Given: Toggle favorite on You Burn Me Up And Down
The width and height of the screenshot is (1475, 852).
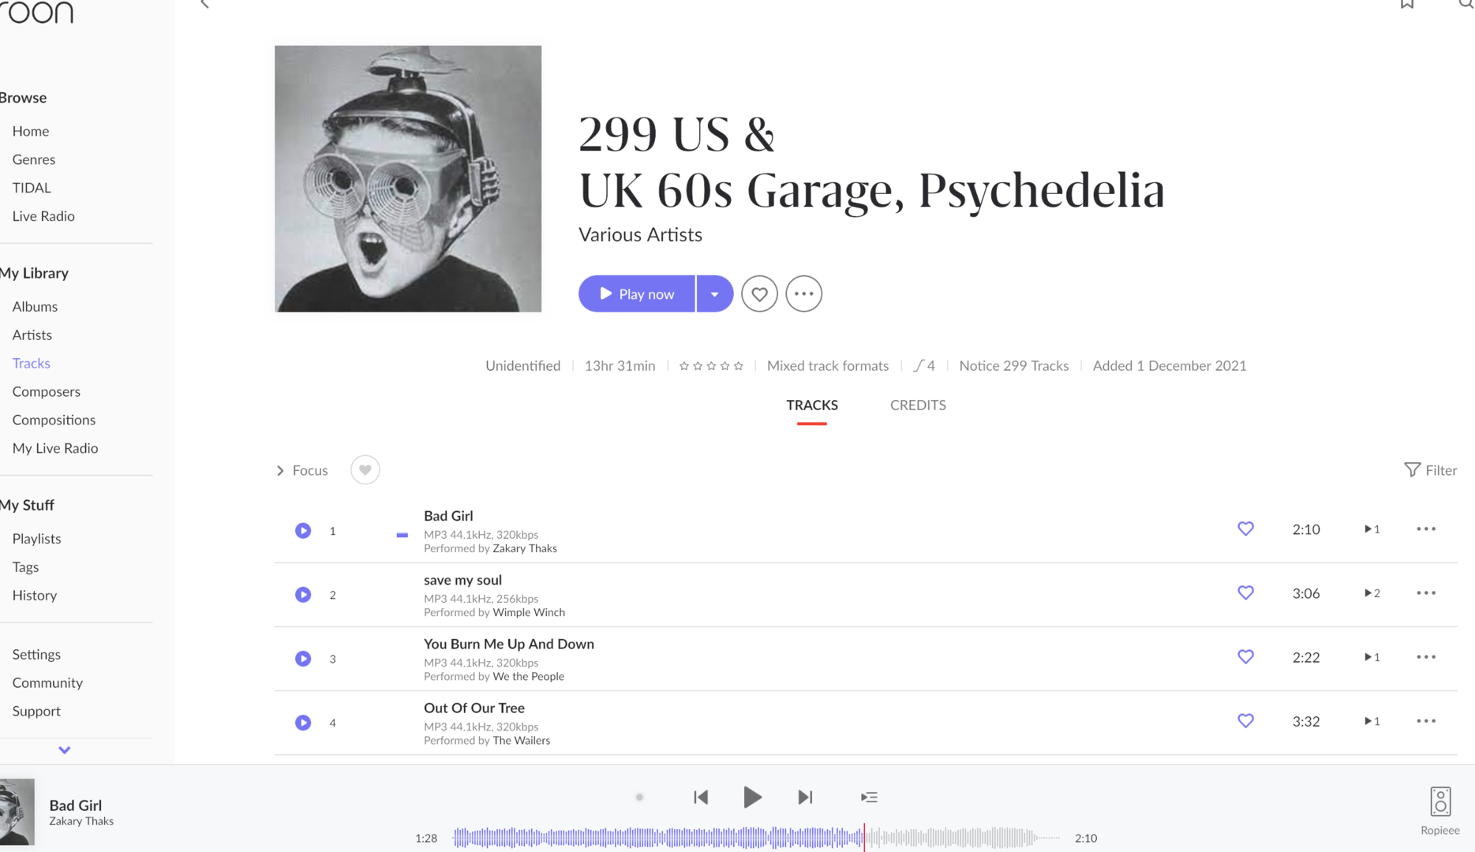Looking at the screenshot, I should (x=1245, y=657).
